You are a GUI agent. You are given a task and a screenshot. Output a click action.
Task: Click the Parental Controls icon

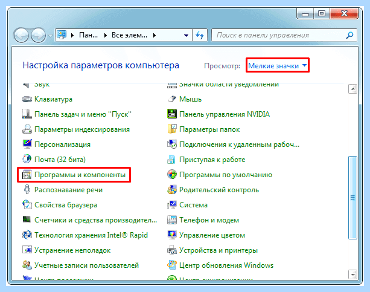(x=172, y=190)
